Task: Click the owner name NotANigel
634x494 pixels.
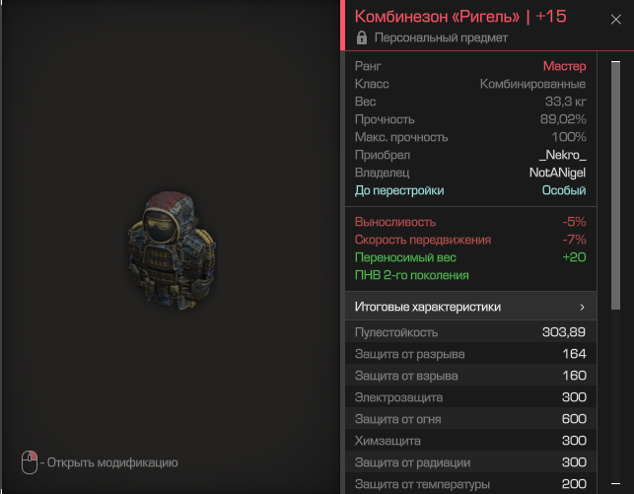Action: click(557, 173)
